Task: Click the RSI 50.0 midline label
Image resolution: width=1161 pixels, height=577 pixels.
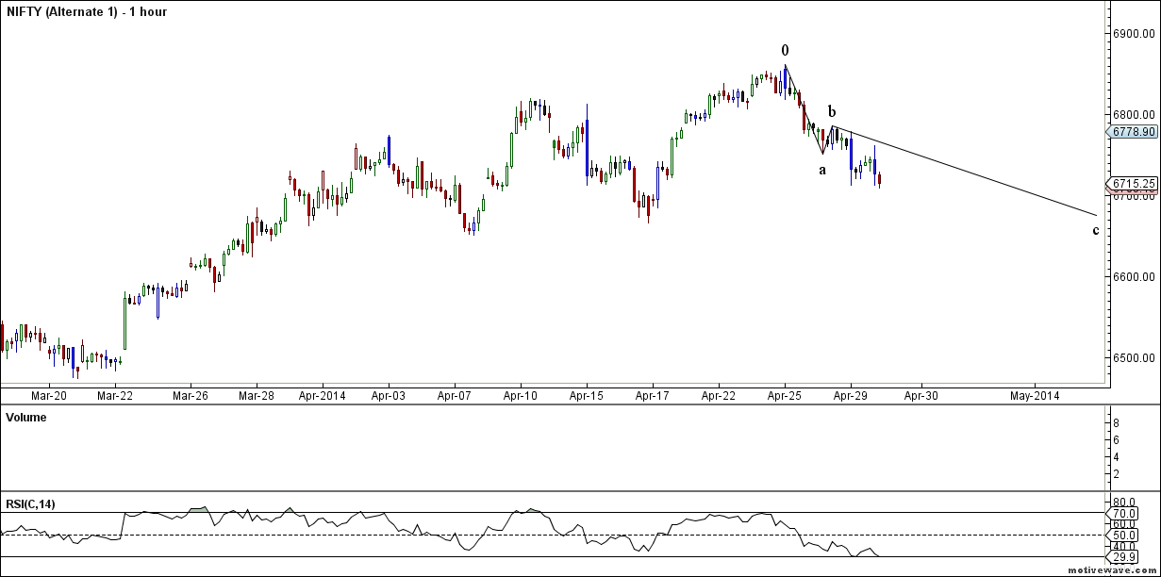Action: coord(1125,536)
